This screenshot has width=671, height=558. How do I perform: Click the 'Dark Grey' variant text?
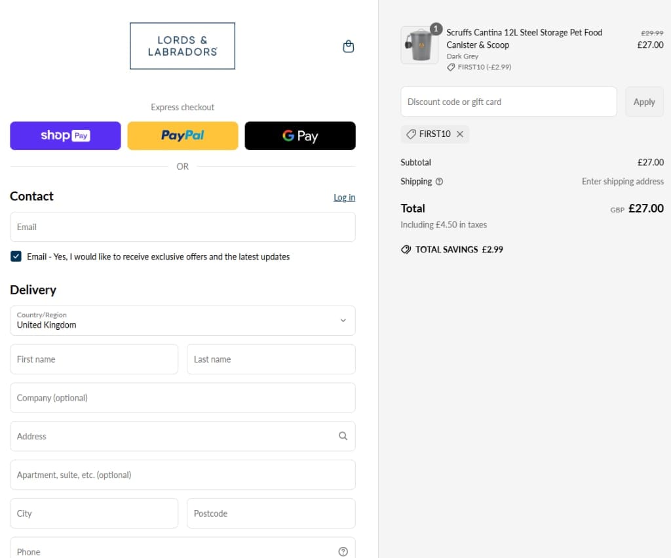(462, 56)
